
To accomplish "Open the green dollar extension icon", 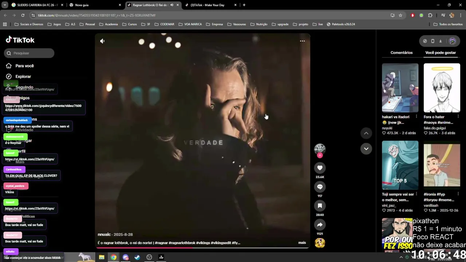I will 421,15.
